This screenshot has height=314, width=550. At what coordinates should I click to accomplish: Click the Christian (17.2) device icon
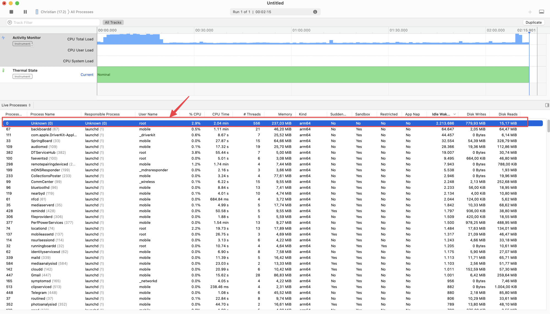point(37,12)
